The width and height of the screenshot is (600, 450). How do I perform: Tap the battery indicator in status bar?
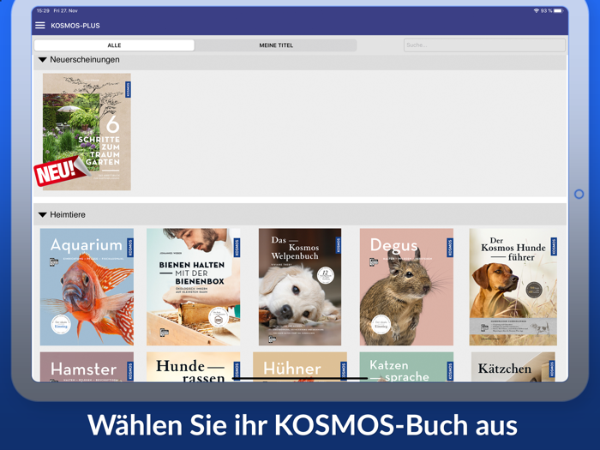[x=559, y=10]
